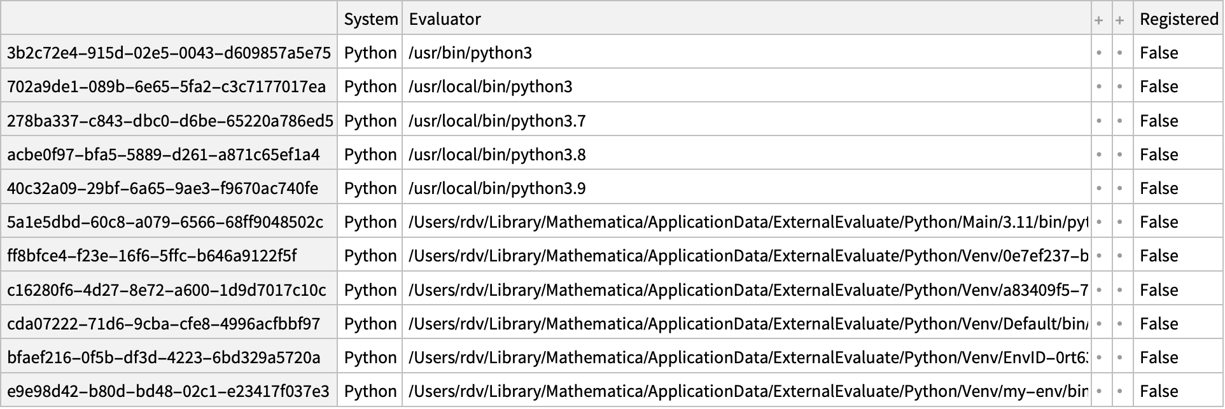Image resolution: width=1225 pixels, height=409 pixels.
Task: Click Python in the cda07222 row
Action: tap(370, 324)
